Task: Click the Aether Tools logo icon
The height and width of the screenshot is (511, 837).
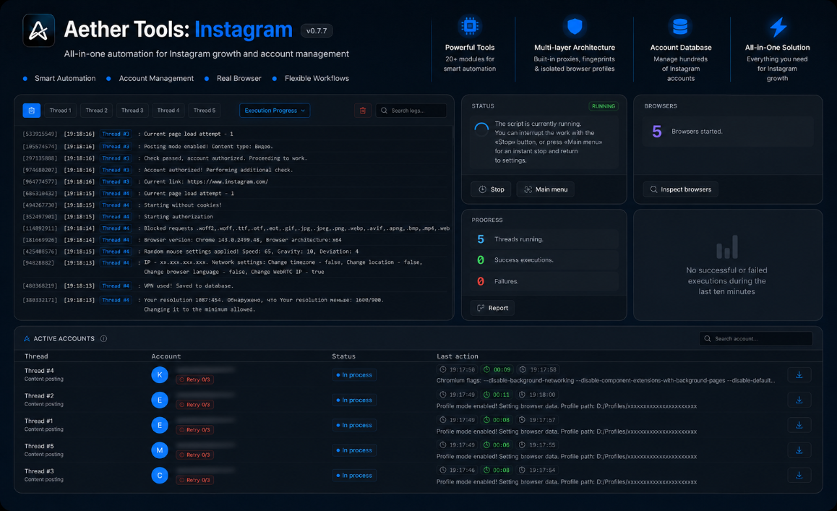Action: 38,30
